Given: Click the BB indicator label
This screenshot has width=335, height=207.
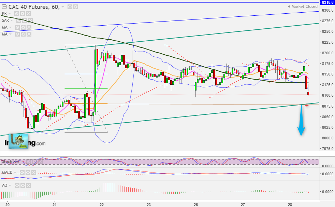Looking at the screenshot, I should 4,14.
